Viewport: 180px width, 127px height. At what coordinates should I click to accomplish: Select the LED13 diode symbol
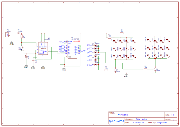pos(148,56)
